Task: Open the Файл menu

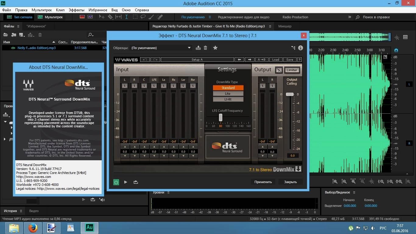Action: (x=6, y=10)
